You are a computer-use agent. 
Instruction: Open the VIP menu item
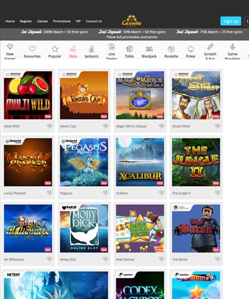pos(78,21)
